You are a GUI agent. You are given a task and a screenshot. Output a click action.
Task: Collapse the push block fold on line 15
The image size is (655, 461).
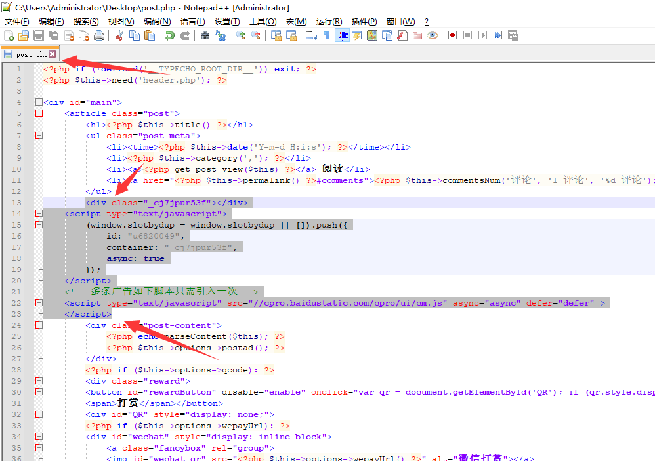click(x=39, y=225)
